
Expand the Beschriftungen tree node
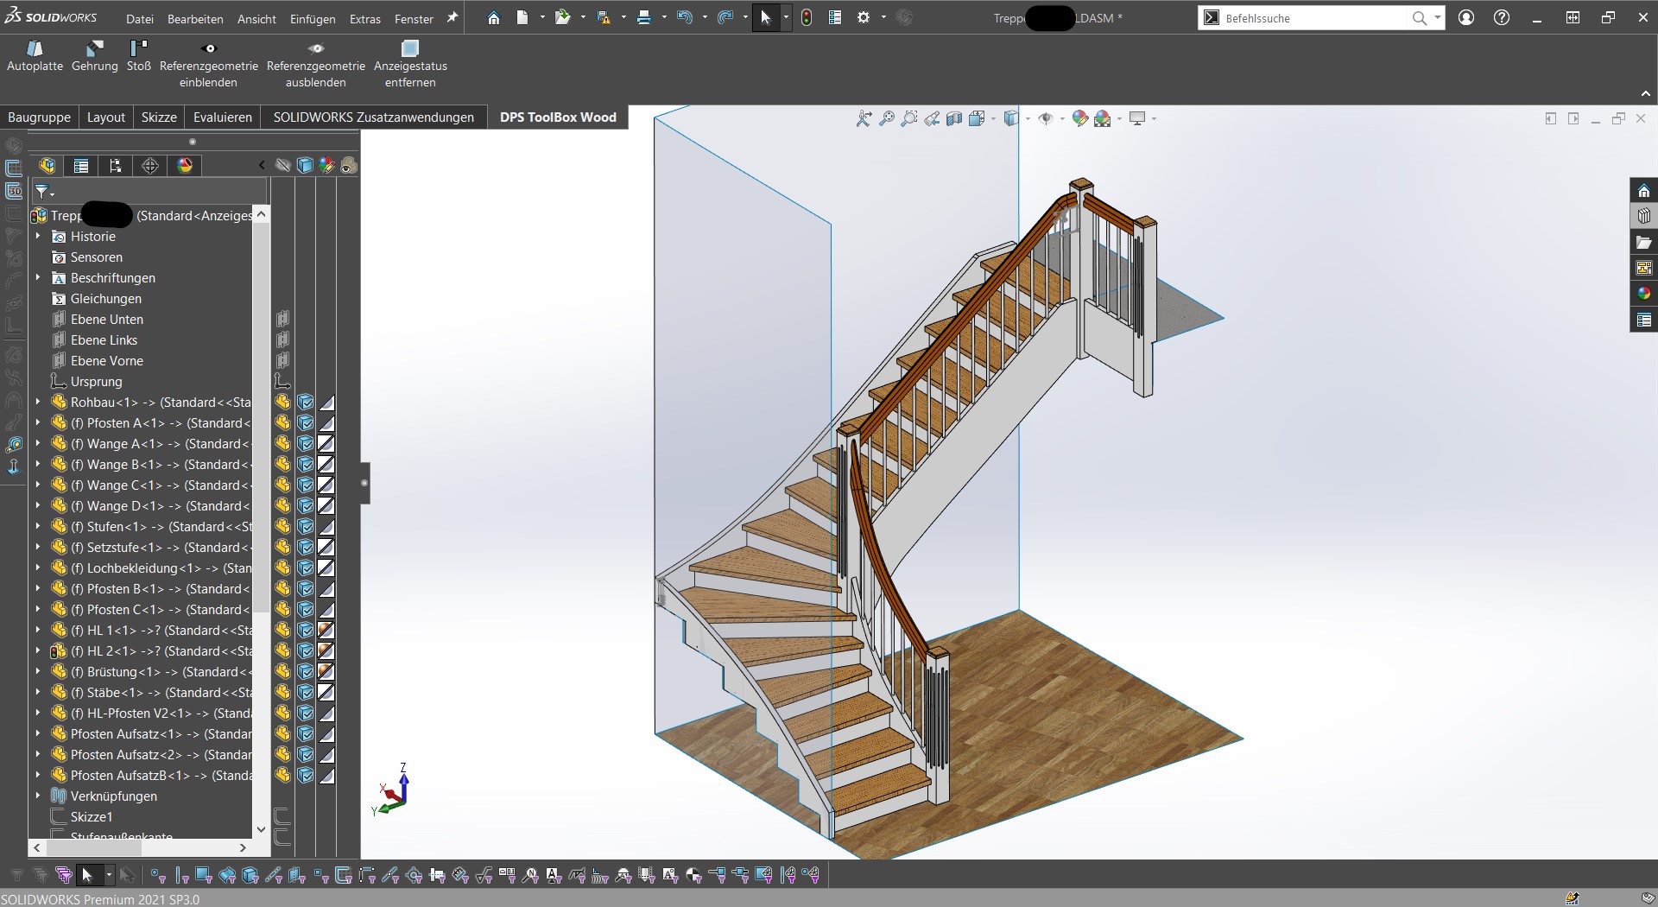click(38, 277)
